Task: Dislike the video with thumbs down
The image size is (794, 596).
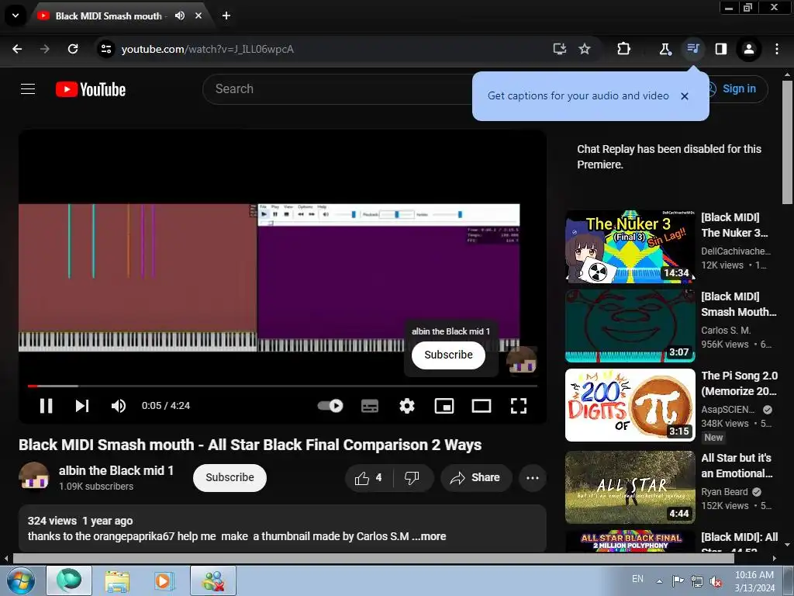Action: point(413,477)
